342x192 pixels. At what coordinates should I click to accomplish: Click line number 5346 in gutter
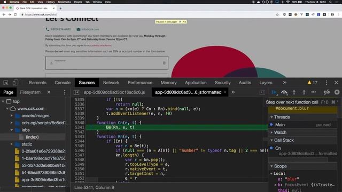coord(80,150)
